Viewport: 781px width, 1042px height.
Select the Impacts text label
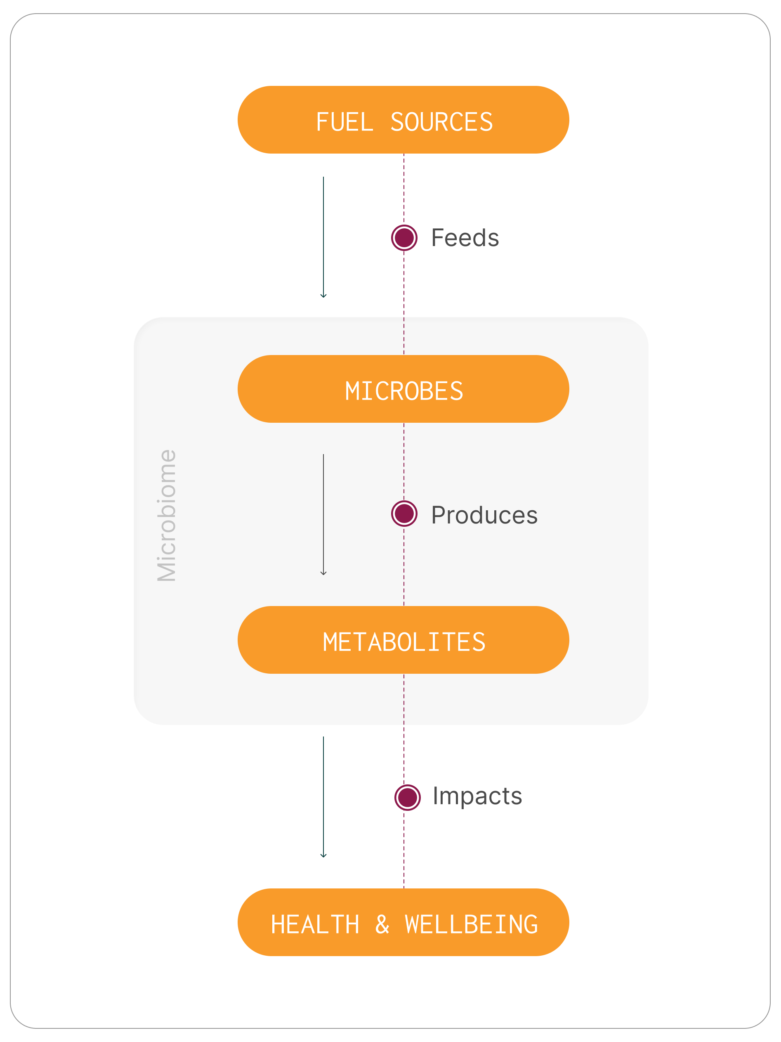[x=477, y=796]
